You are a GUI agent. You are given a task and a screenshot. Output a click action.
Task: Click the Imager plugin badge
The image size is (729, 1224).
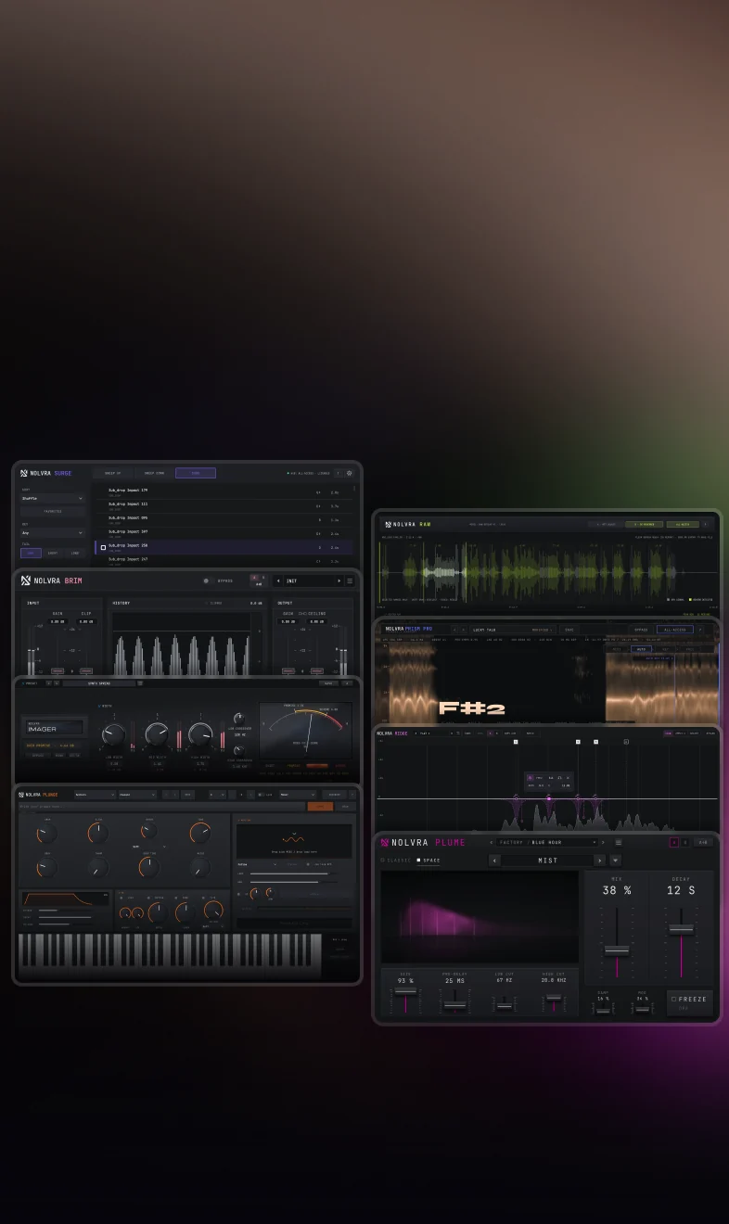tap(55, 727)
